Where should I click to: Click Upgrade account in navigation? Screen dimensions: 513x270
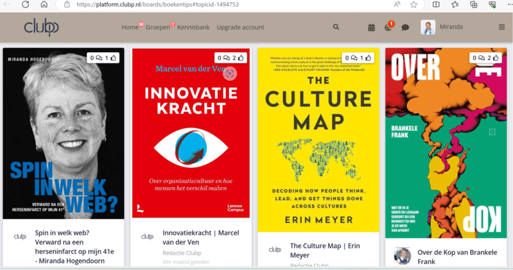[240, 27]
